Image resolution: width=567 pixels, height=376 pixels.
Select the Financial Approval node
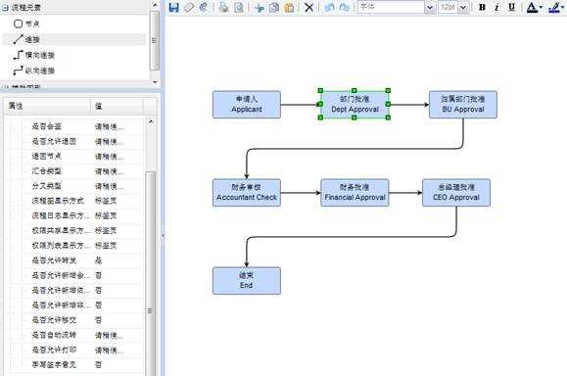point(354,193)
